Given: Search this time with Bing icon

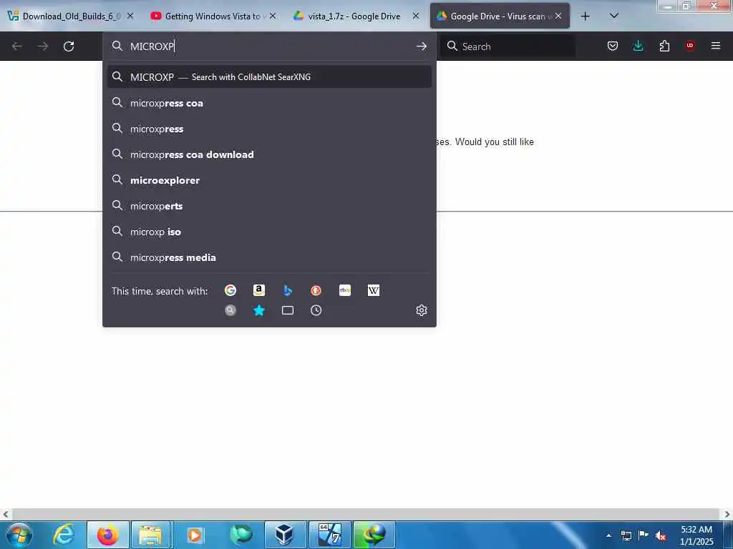Looking at the screenshot, I should click(x=288, y=290).
